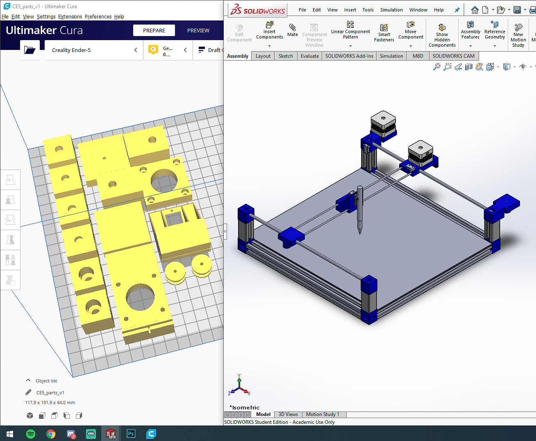
Task: Open Reference Geometry dropdown arrow
Action: point(495,46)
